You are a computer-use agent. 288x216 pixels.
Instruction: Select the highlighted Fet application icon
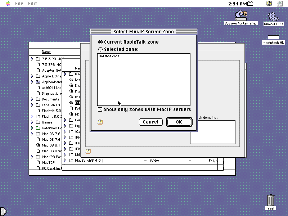click(71, 103)
